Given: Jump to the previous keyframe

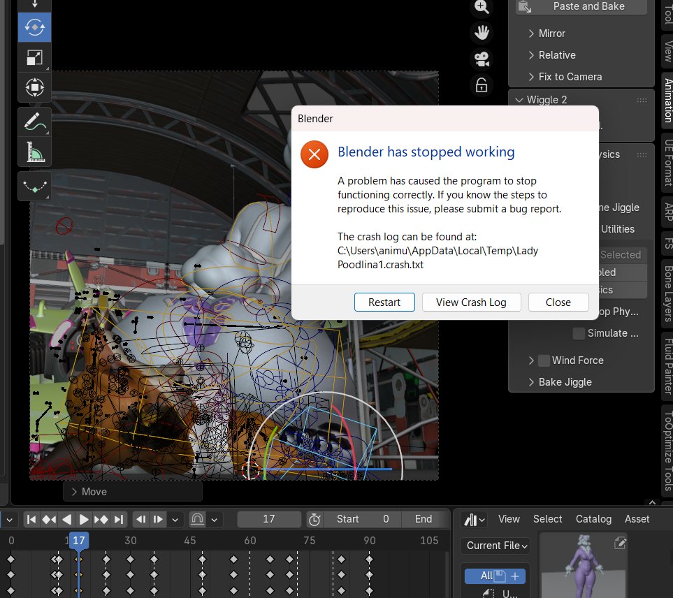Looking at the screenshot, I should (x=49, y=520).
